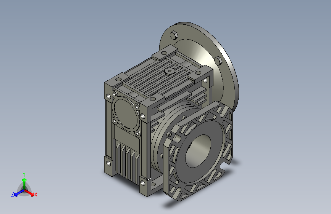Select the upper hex bolt on the round flange
Screen dimensions: 331x214
174,35
